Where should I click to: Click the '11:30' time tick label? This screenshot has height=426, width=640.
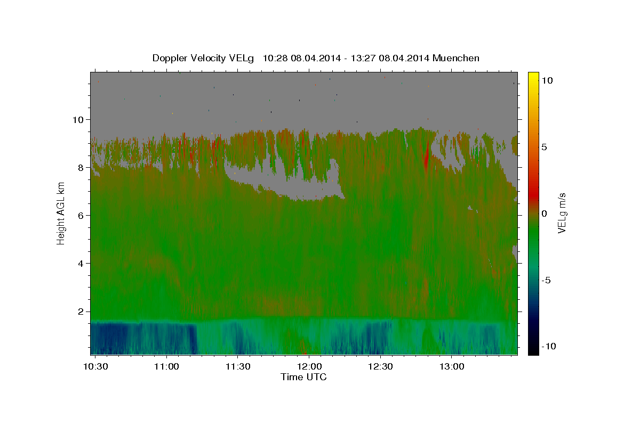pos(238,367)
